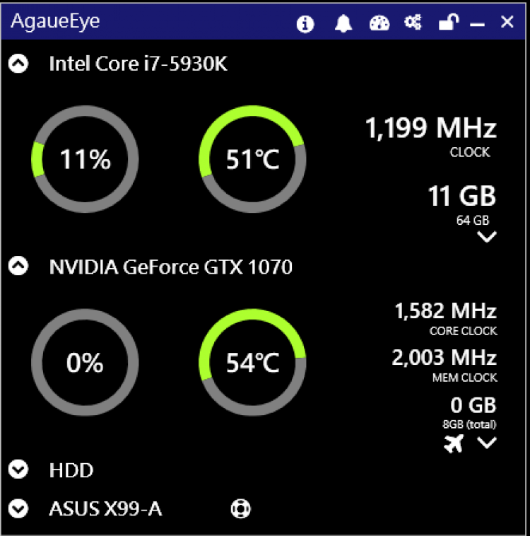Open settings gears icon
Viewport: 530px width, 536px height.
pyautogui.click(x=413, y=23)
